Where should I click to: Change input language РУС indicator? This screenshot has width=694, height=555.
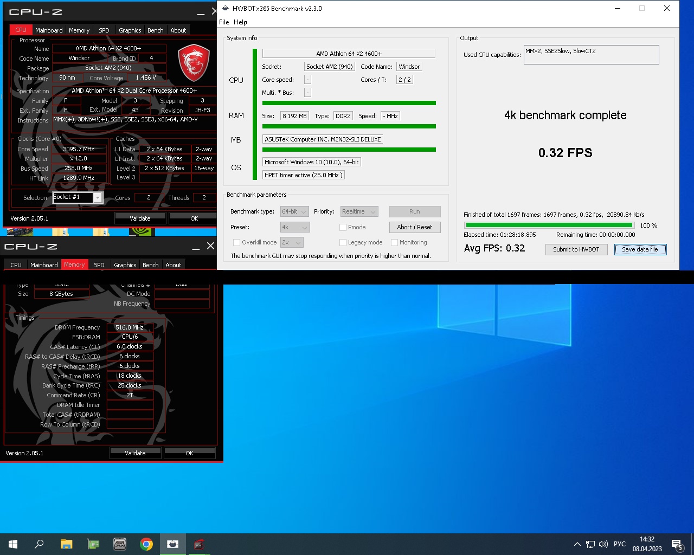pyautogui.click(x=620, y=544)
